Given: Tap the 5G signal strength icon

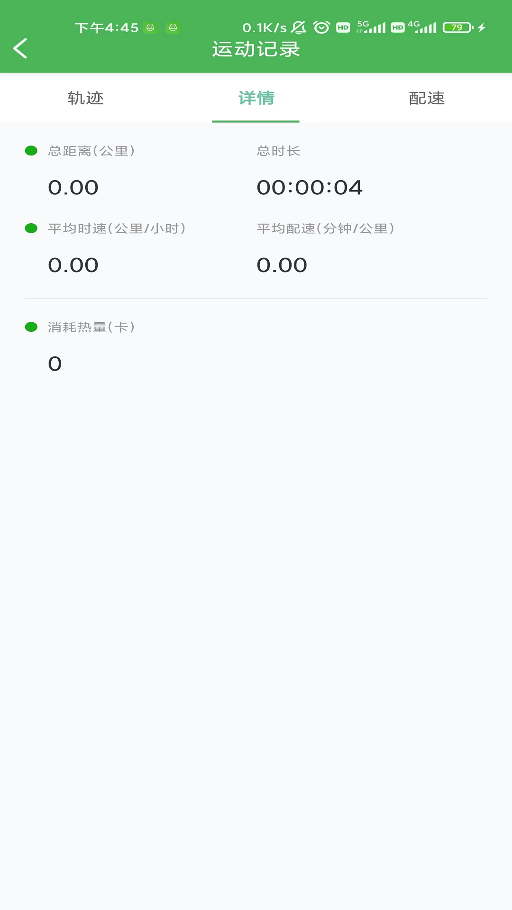Looking at the screenshot, I should point(371,27).
